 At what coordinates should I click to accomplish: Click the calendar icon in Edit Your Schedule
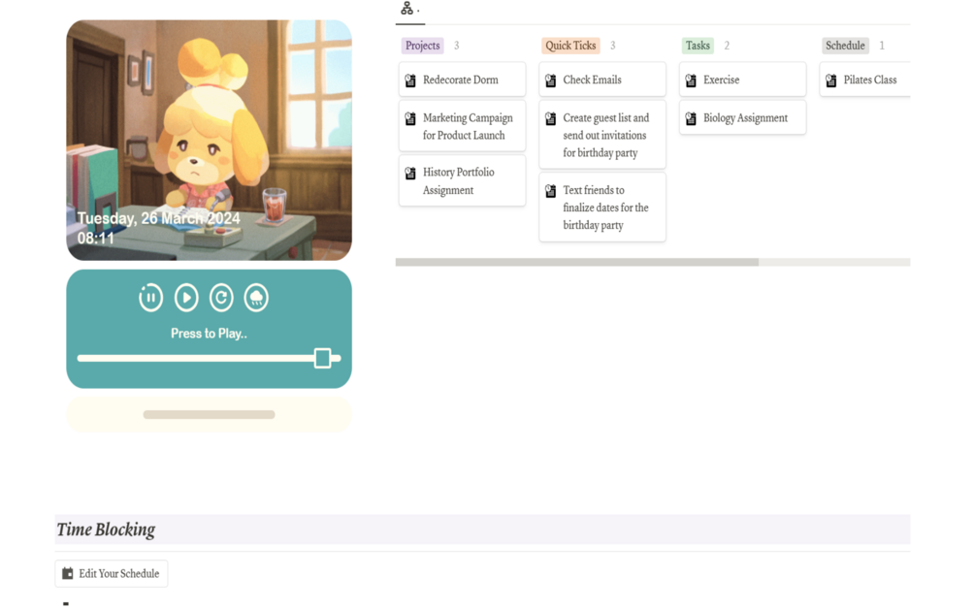click(x=68, y=573)
